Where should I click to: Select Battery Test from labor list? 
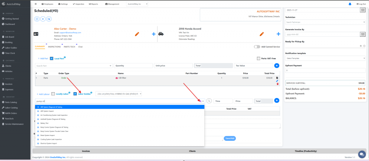click(45, 123)
